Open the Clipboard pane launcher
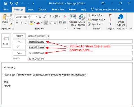The width and height of the screenshot is (134, 107). [x=13, y=29]
